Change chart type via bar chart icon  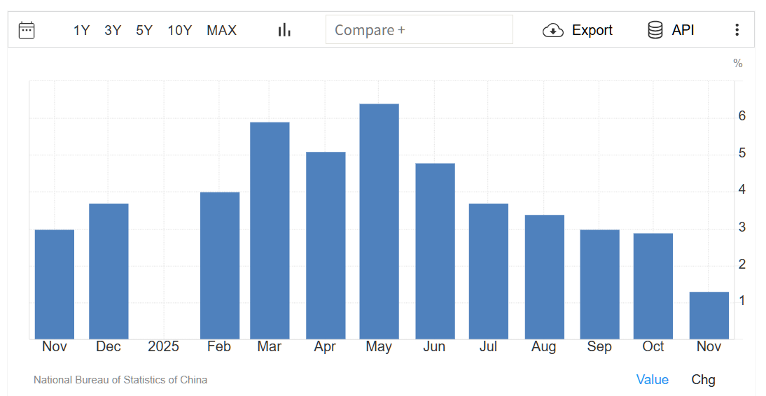pos(284,30)
